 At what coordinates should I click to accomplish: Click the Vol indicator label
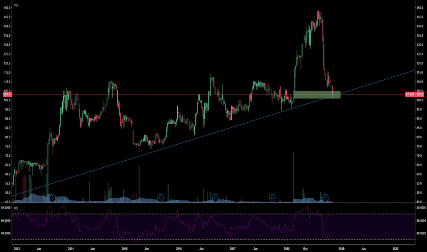coord(16,5)
